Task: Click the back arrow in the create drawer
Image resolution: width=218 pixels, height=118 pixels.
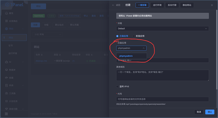Action: (x=113, y=5)
